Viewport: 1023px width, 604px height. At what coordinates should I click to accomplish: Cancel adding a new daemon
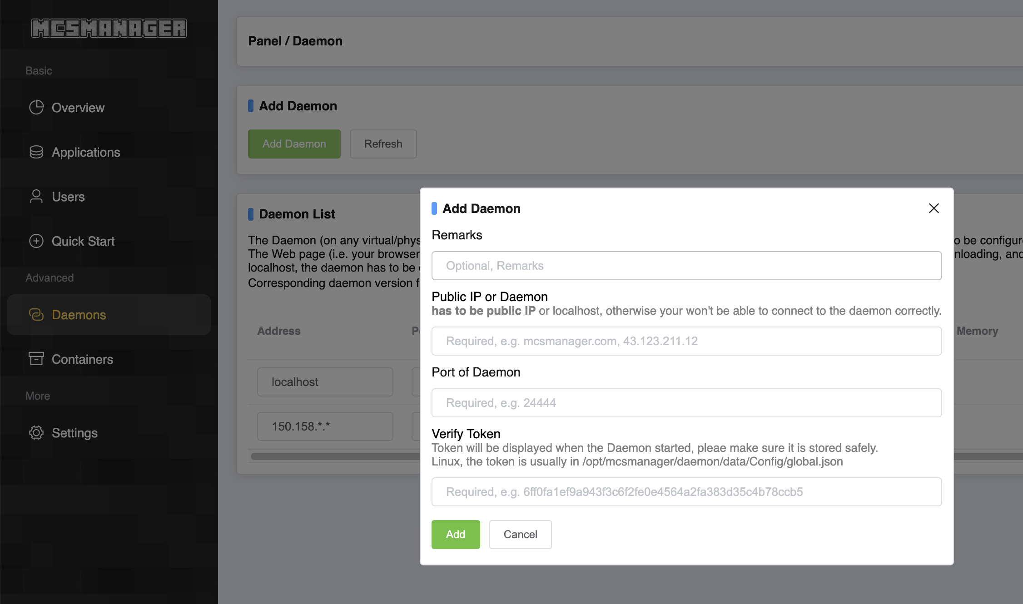[520, 534]
